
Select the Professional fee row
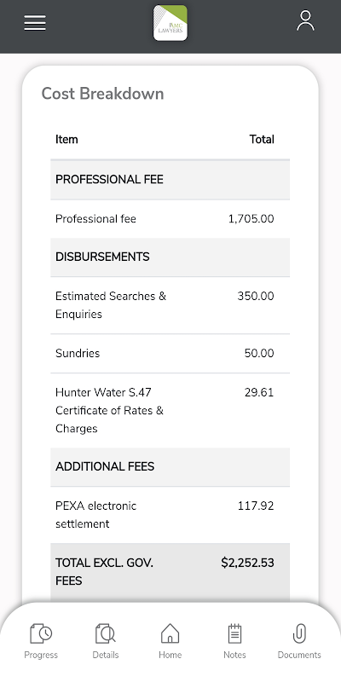click(x=170, y=219)
